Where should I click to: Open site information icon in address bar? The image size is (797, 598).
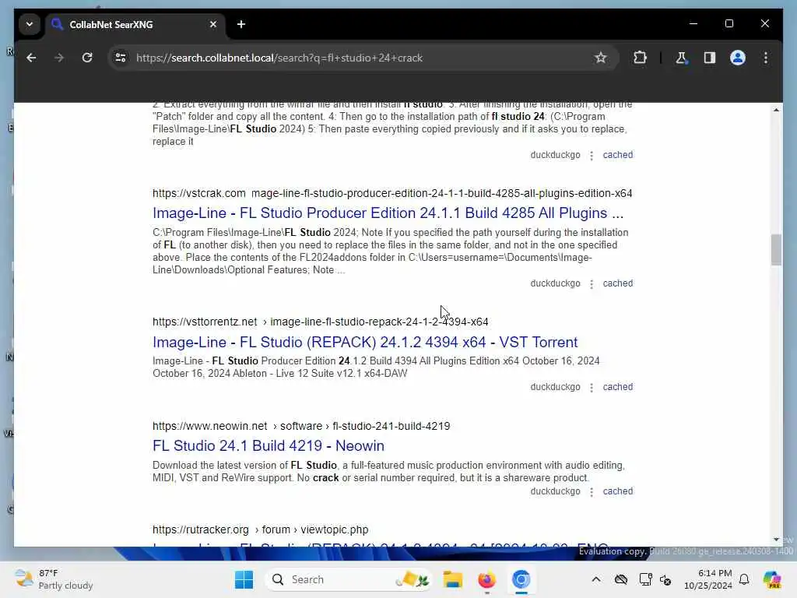coord(121,58)
